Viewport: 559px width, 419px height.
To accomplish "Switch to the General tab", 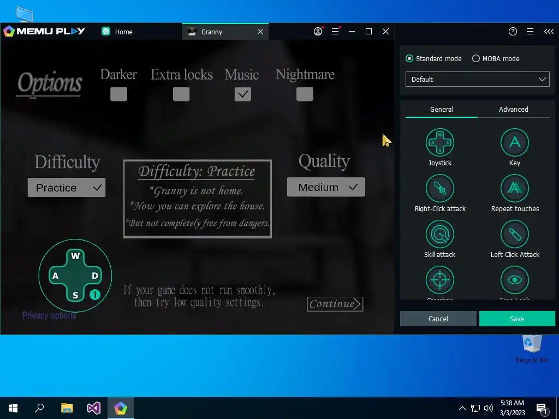I will (x=441, y=109).
